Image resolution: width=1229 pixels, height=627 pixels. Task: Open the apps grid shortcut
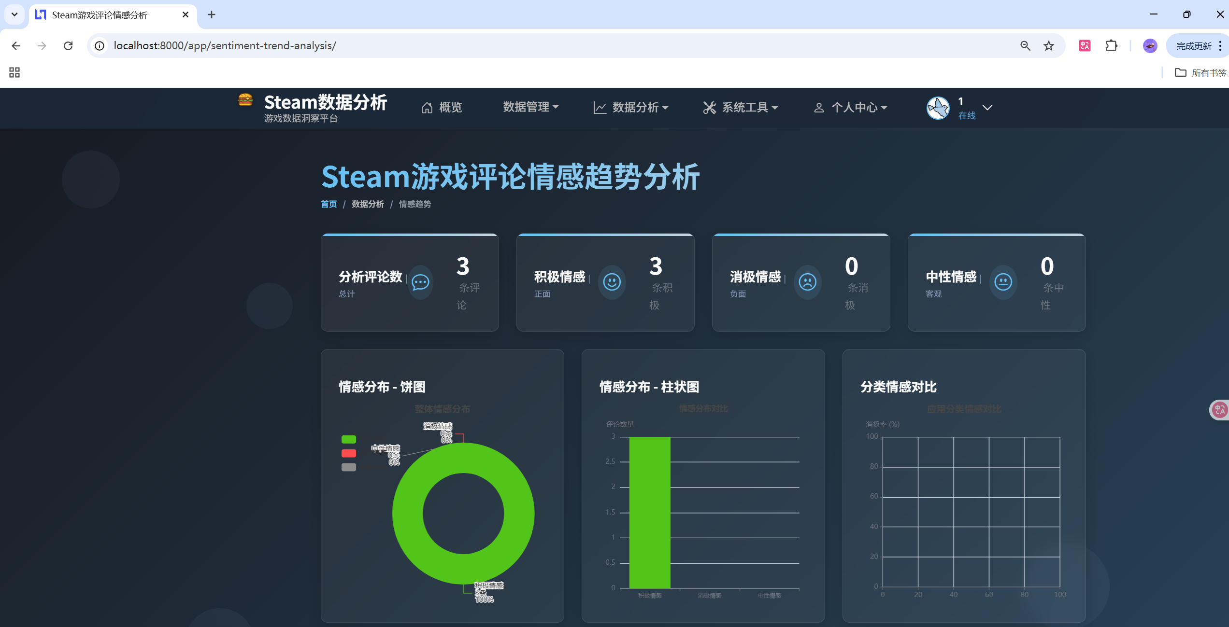14,72
